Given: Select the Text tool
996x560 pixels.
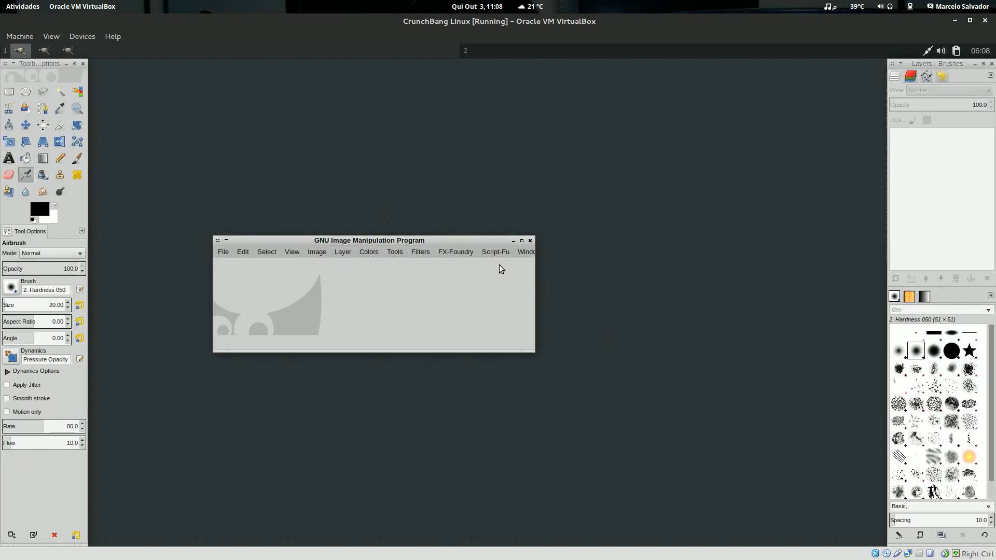Looking at the screenshot, I should coord(9,158).
